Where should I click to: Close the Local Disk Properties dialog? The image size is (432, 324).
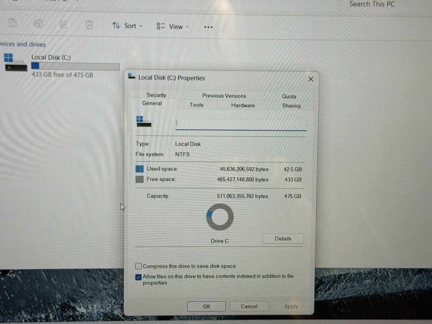[311, 79]
